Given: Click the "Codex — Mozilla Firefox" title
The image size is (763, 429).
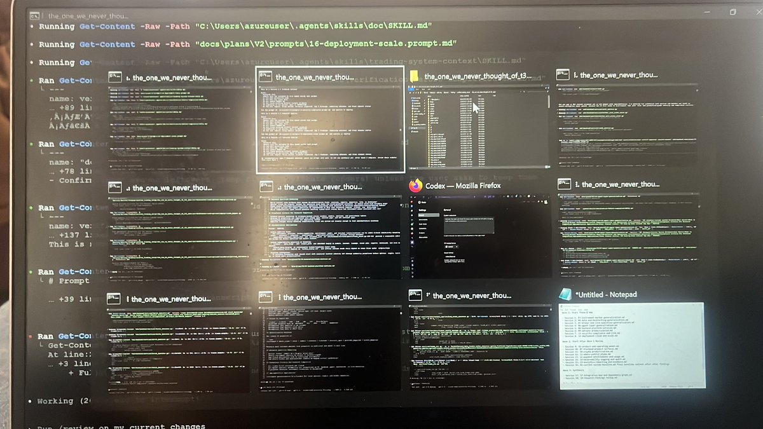Looking at the screenshot, I should click(x=464, y=186).
